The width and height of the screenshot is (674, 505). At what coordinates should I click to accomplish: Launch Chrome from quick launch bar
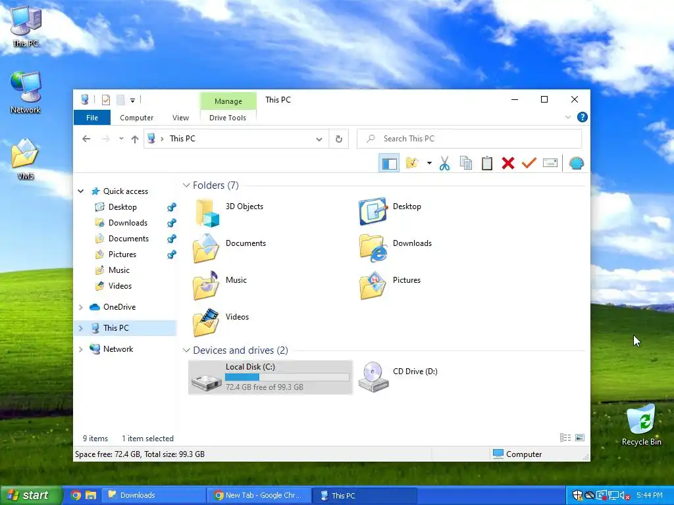pos(76,495)
